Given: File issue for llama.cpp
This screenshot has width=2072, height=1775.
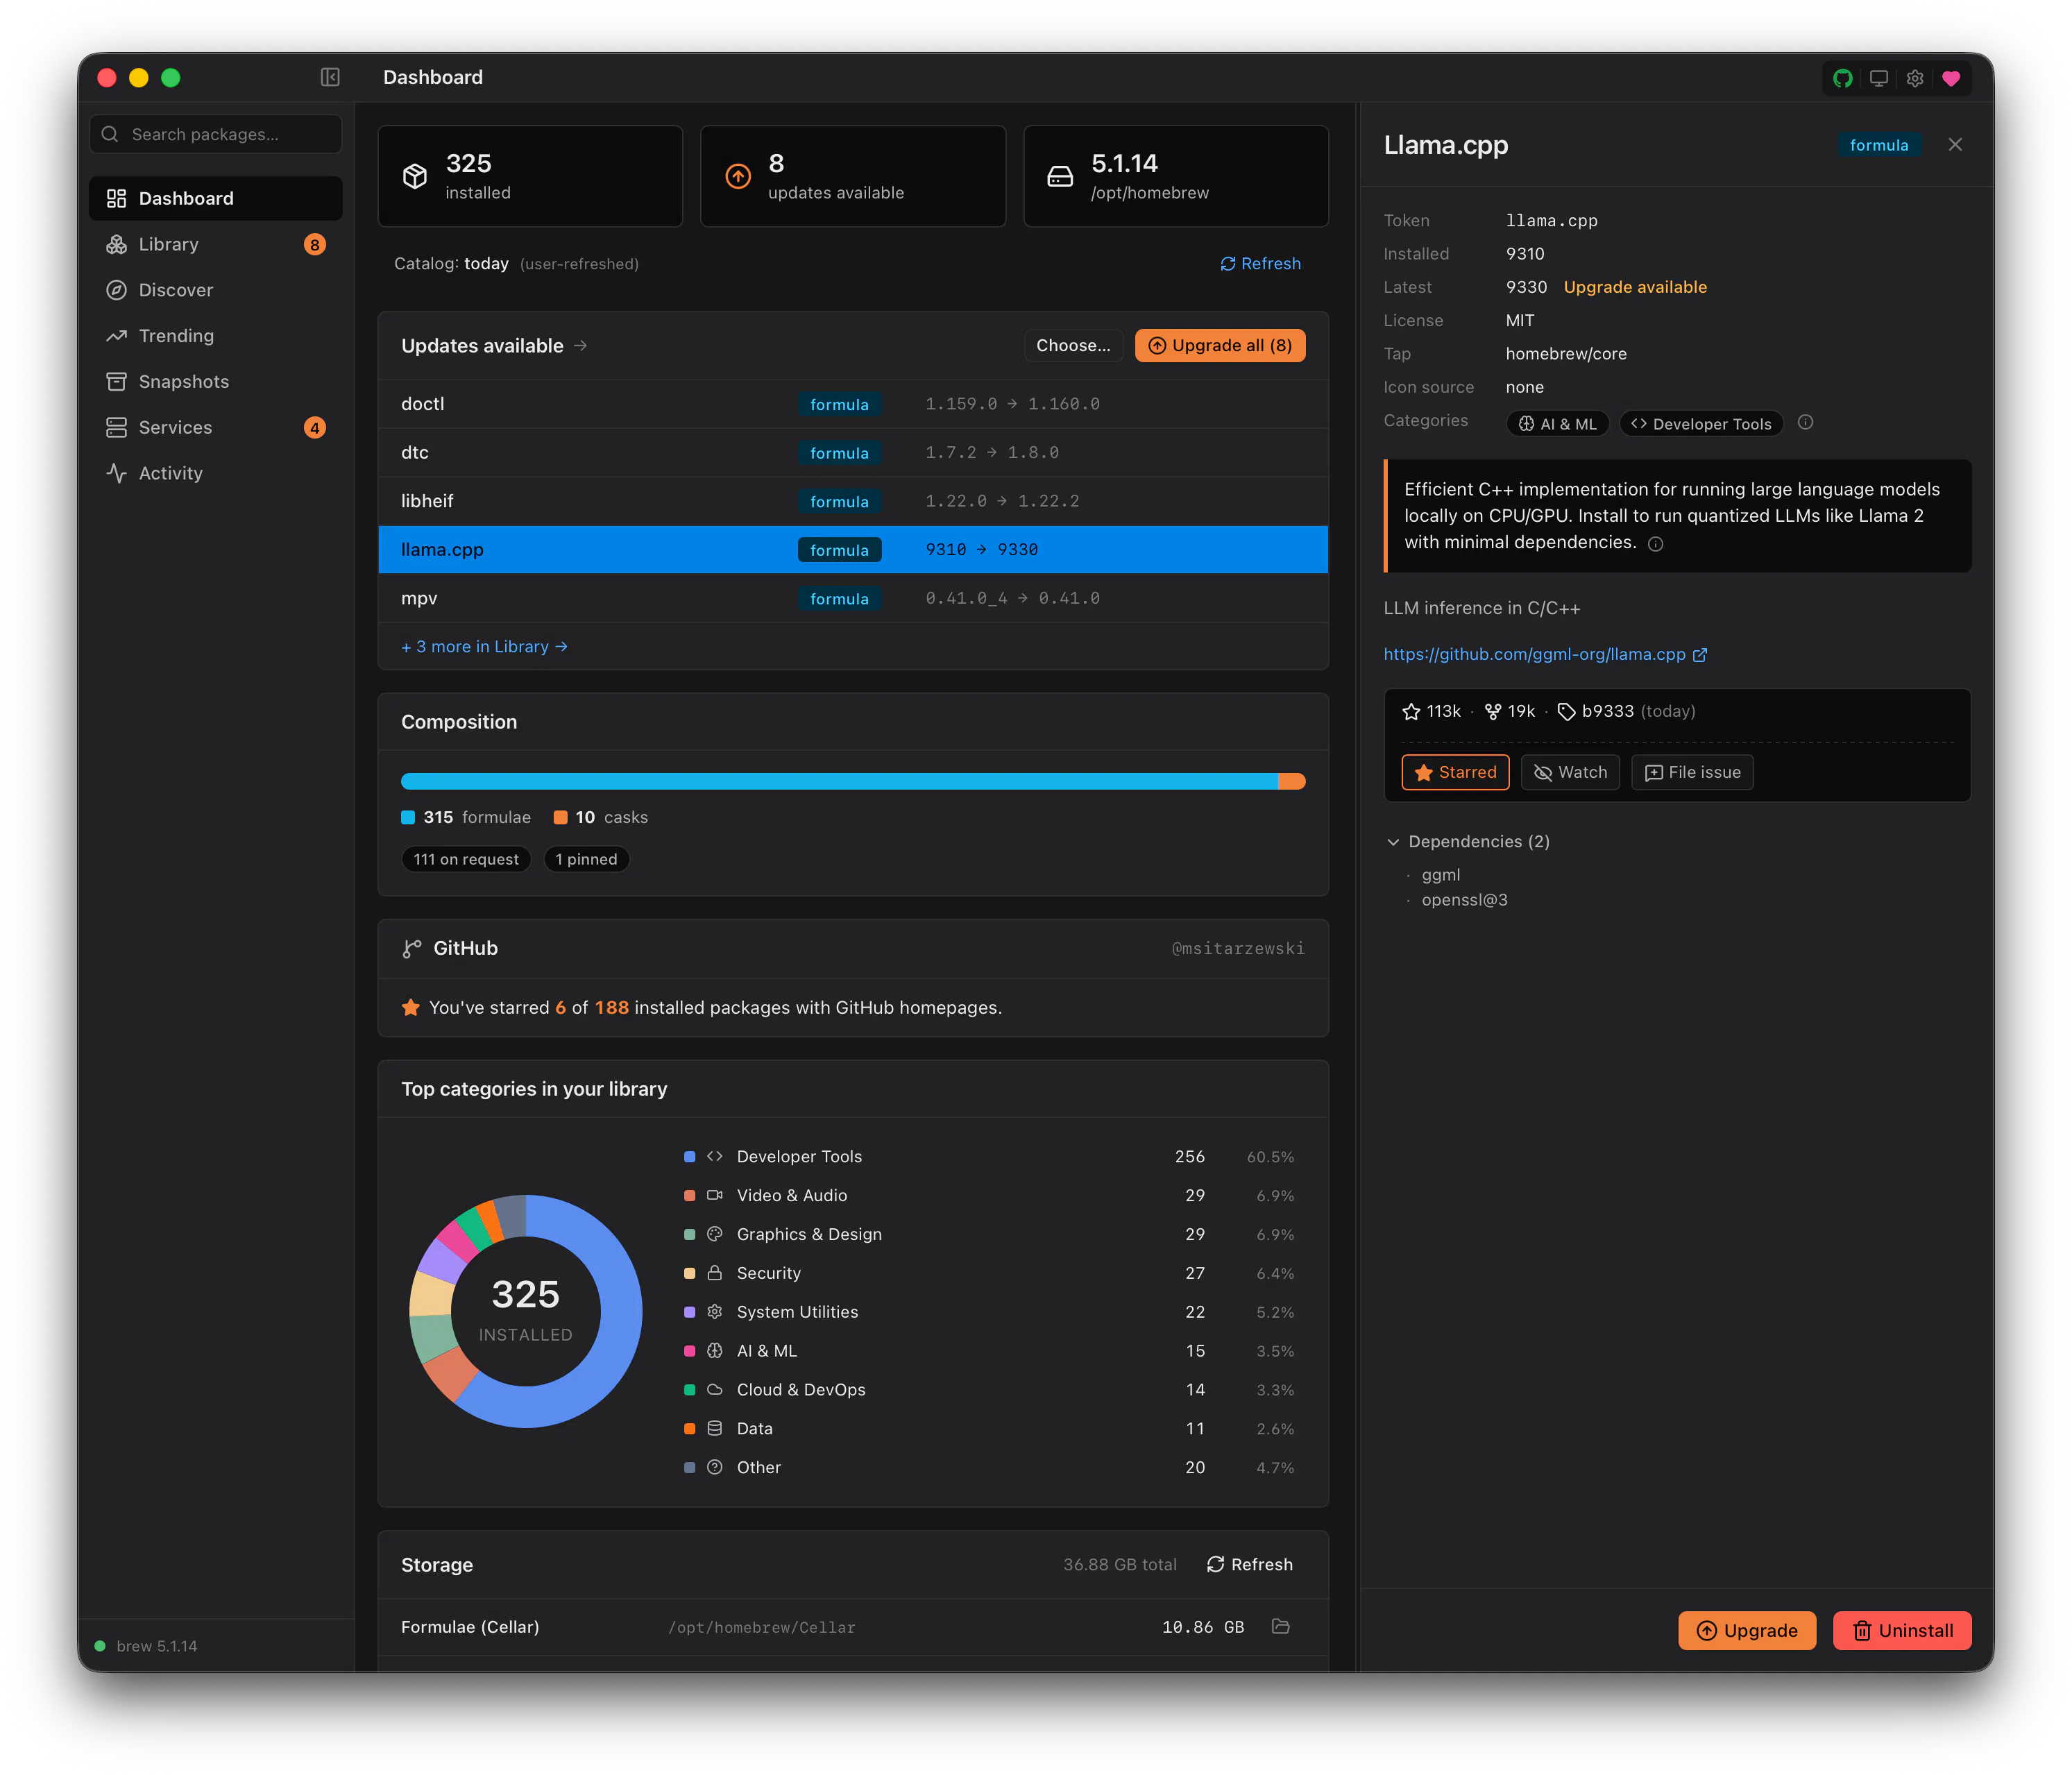Looking at the screenshot, I should pyautogui.click(x=1692, y=772).
